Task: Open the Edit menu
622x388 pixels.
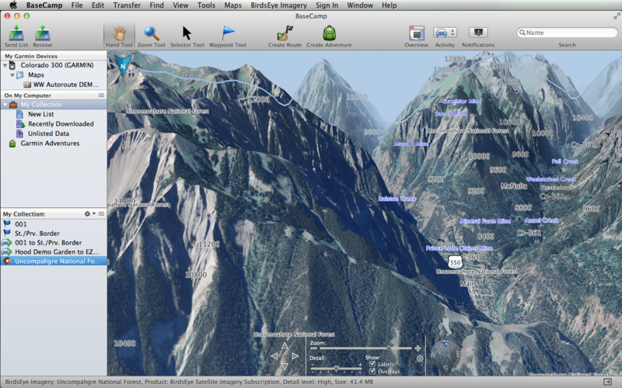Action: [98, 5]
